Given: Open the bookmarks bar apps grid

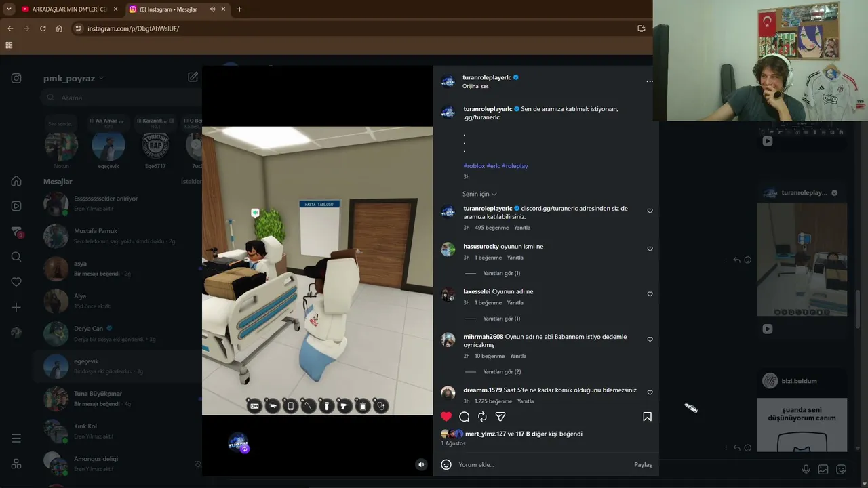Looking at the screenshot, I should [9, 45].
